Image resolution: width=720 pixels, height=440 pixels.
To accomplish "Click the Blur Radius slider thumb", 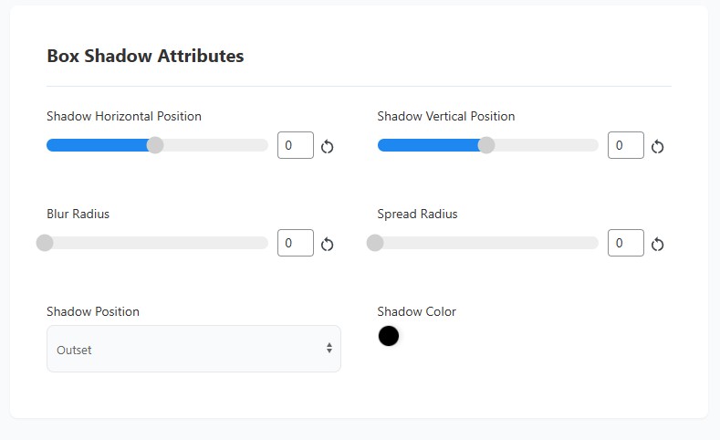I will pos(45,243).
